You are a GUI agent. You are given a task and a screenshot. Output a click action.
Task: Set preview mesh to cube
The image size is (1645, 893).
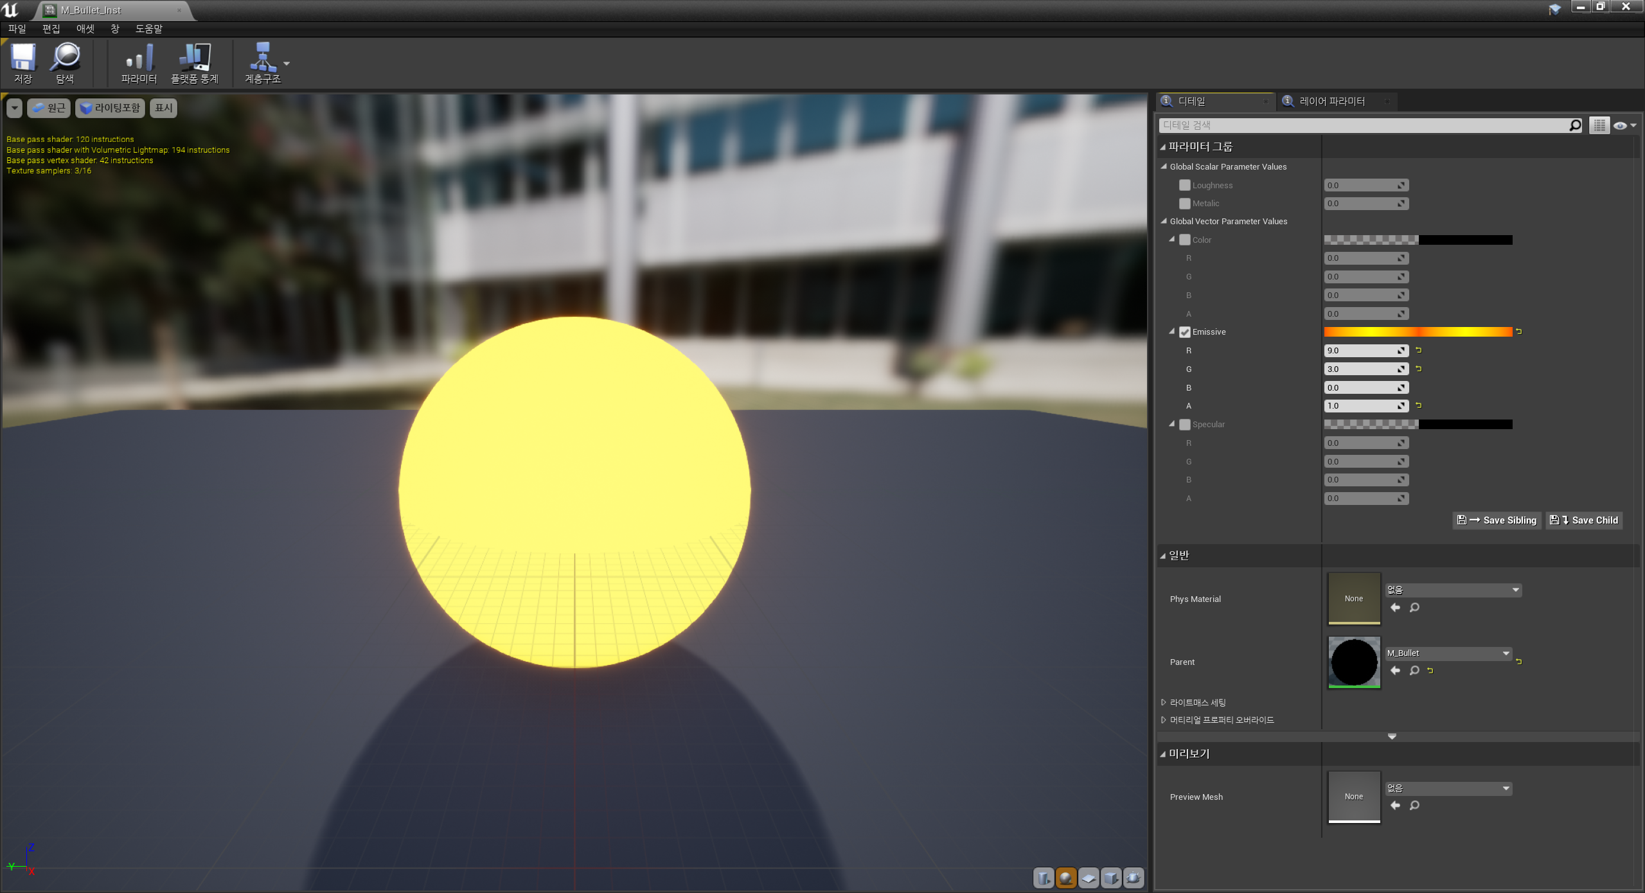click(x=1111, y=878)
